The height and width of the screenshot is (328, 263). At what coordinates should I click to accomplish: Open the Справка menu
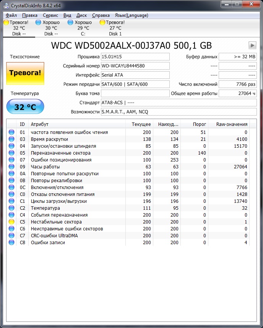tap(101, 15)
